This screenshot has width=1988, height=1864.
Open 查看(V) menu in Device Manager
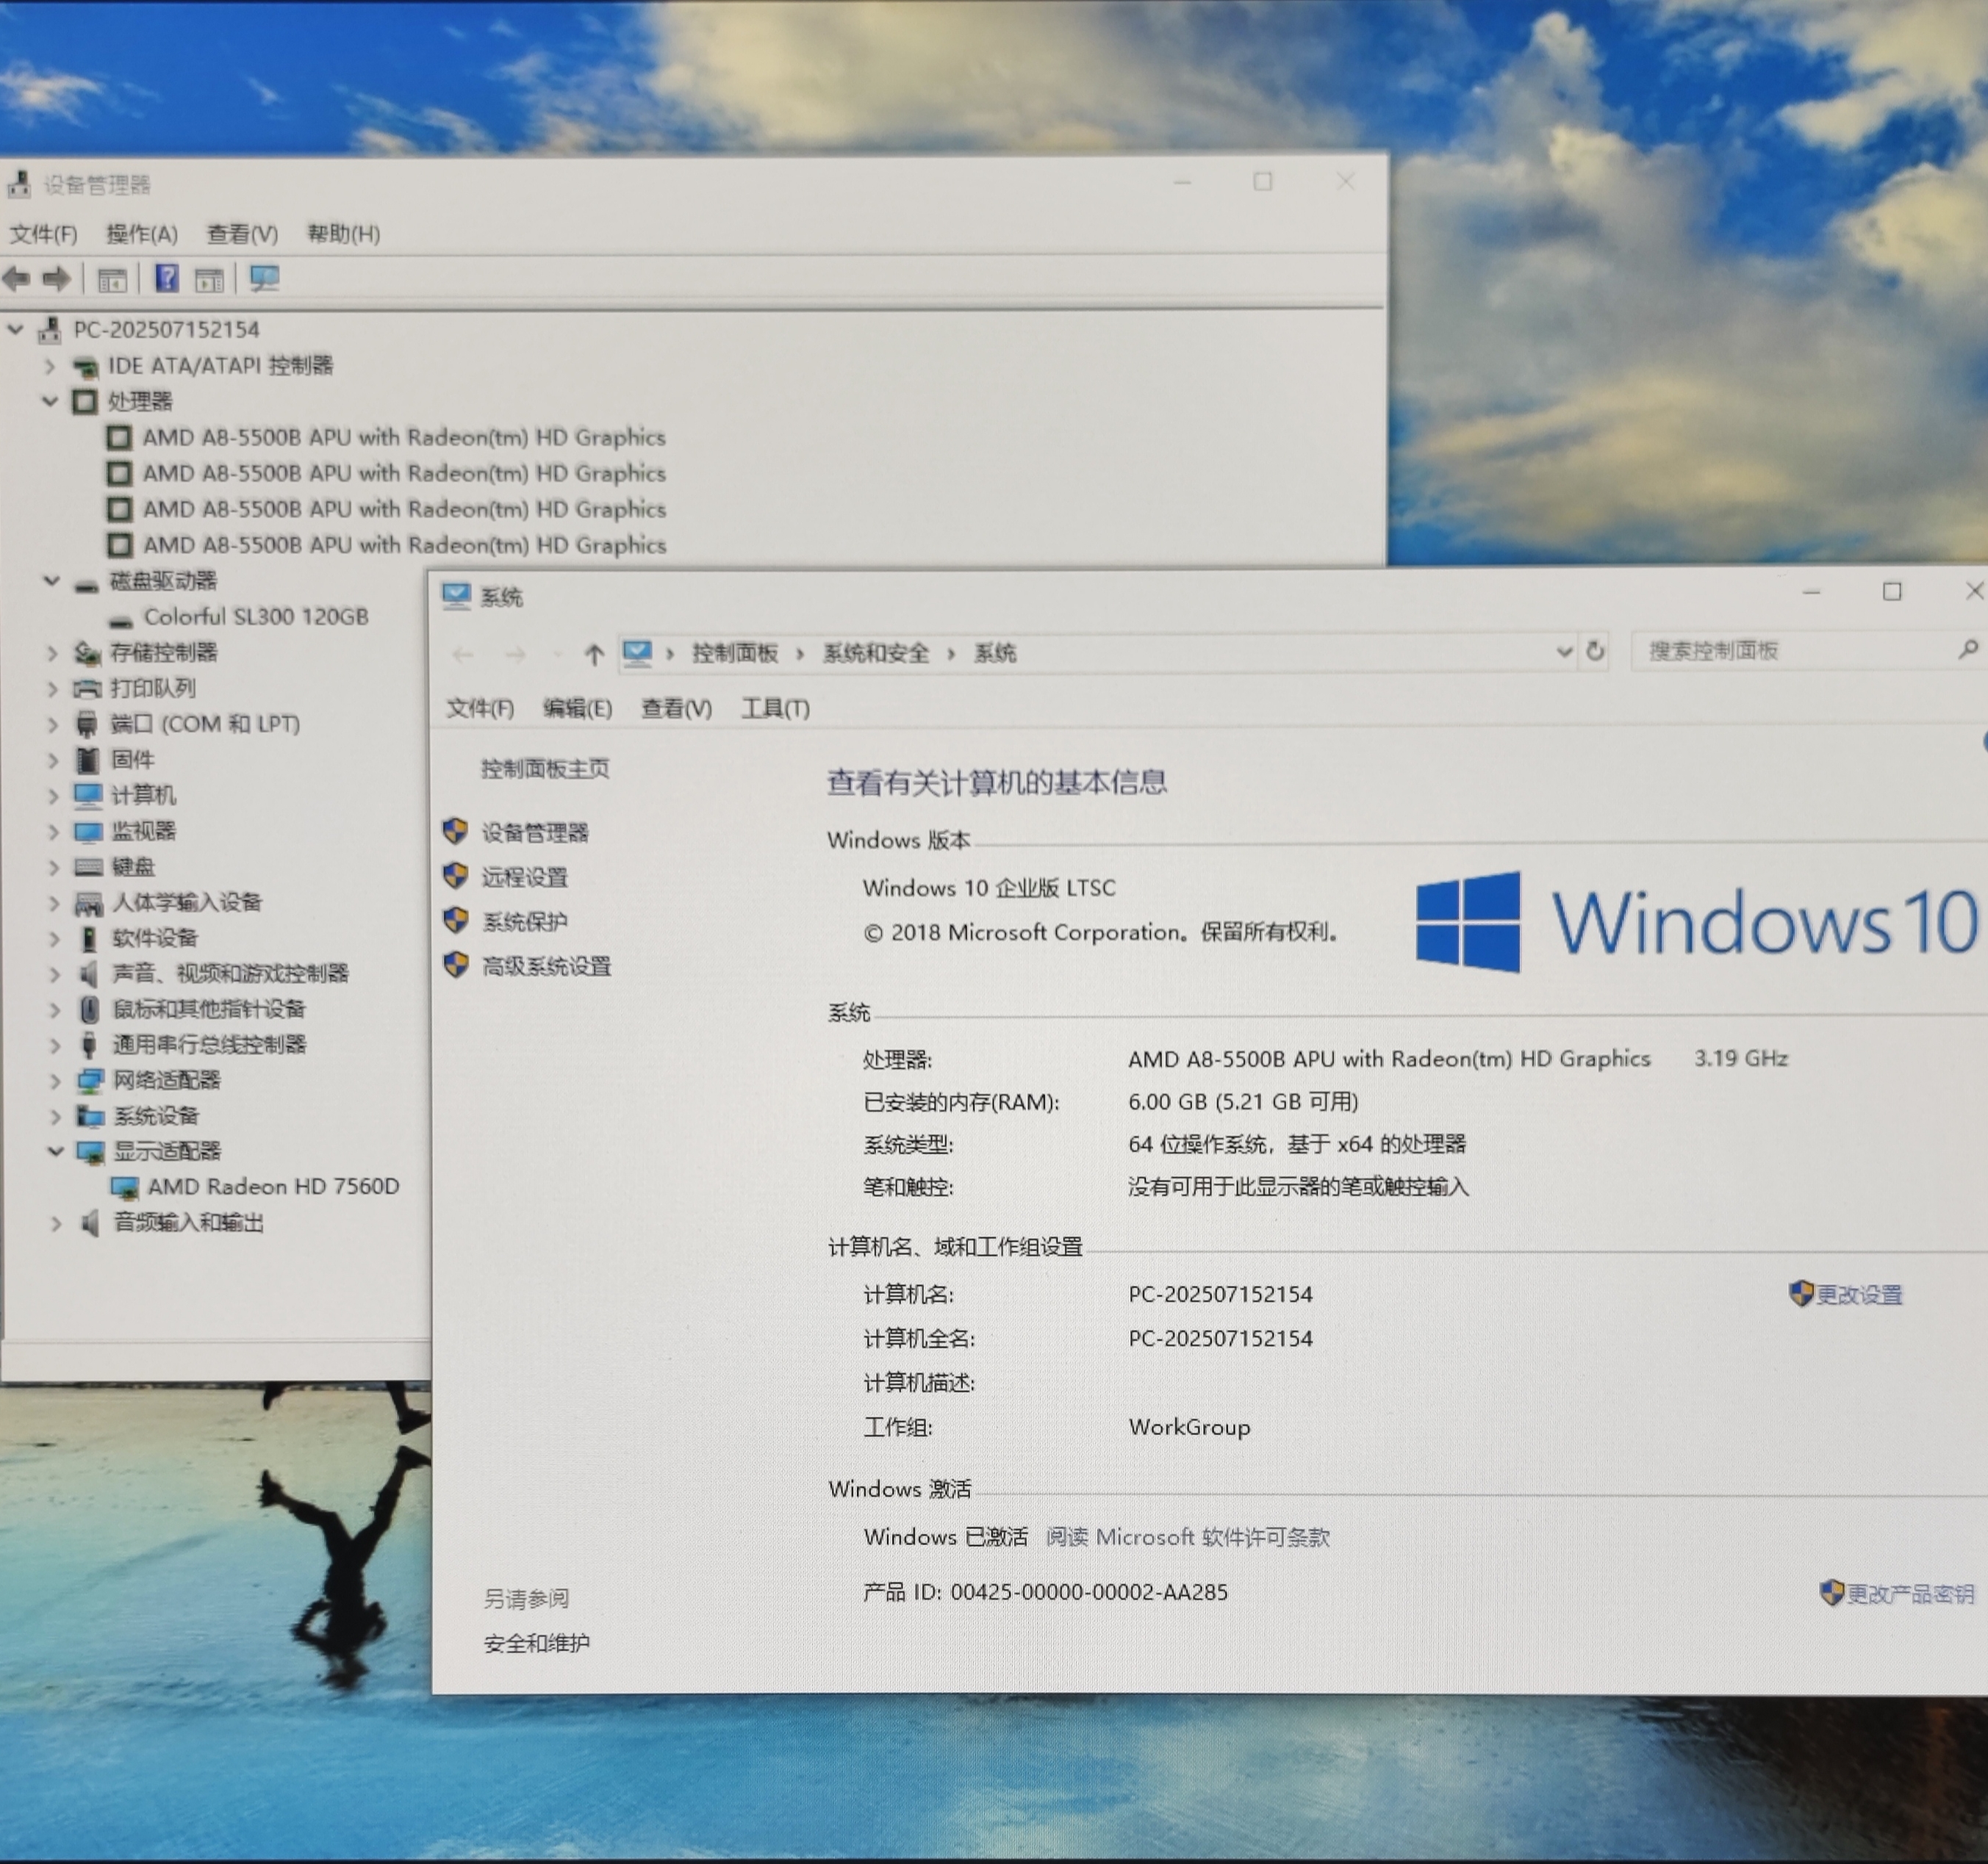coord(242,234)
